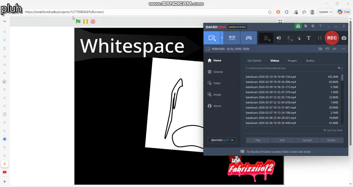Image resolution: width=353 pixels, height=187 pixels.
Task: Switch to the Audios tab
Action: [310, 61]
